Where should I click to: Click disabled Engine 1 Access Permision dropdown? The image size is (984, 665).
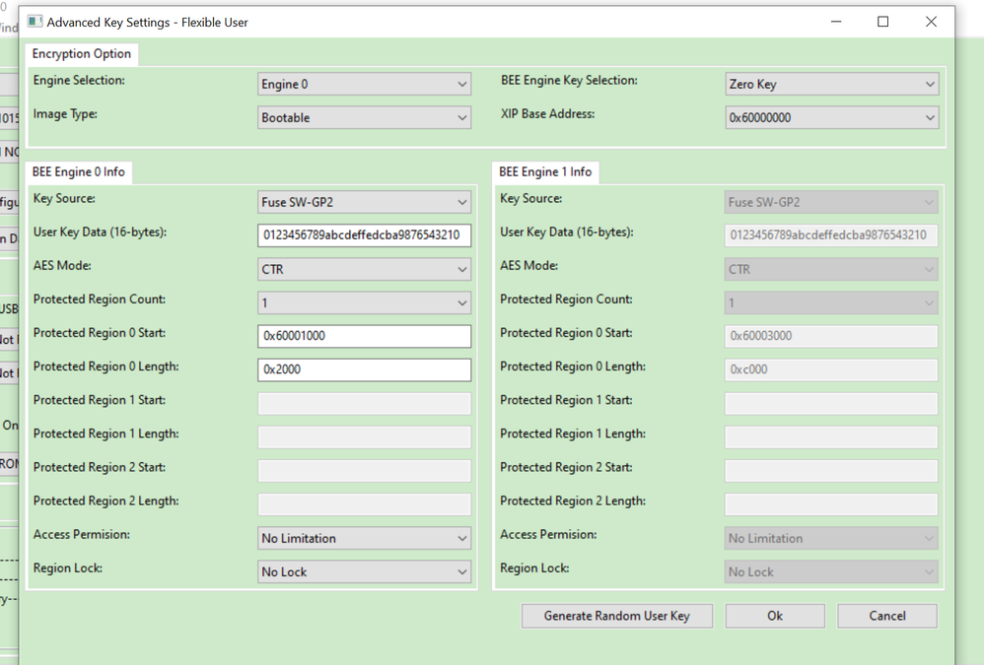pos(831,538)
